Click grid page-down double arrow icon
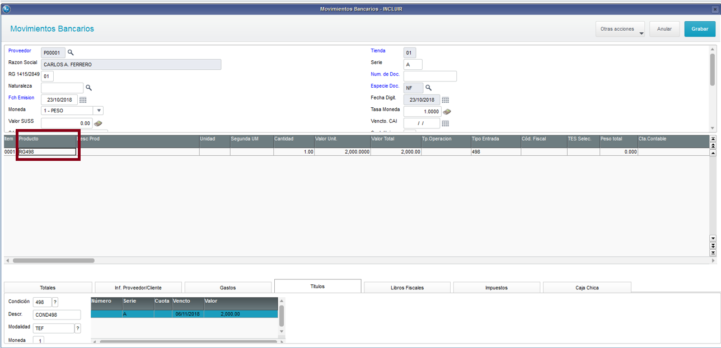 pos(713,245)
